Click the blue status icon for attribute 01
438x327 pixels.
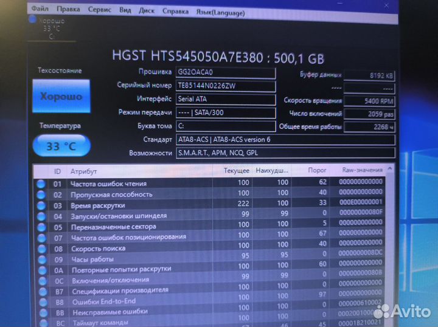[x=41, y=184]
